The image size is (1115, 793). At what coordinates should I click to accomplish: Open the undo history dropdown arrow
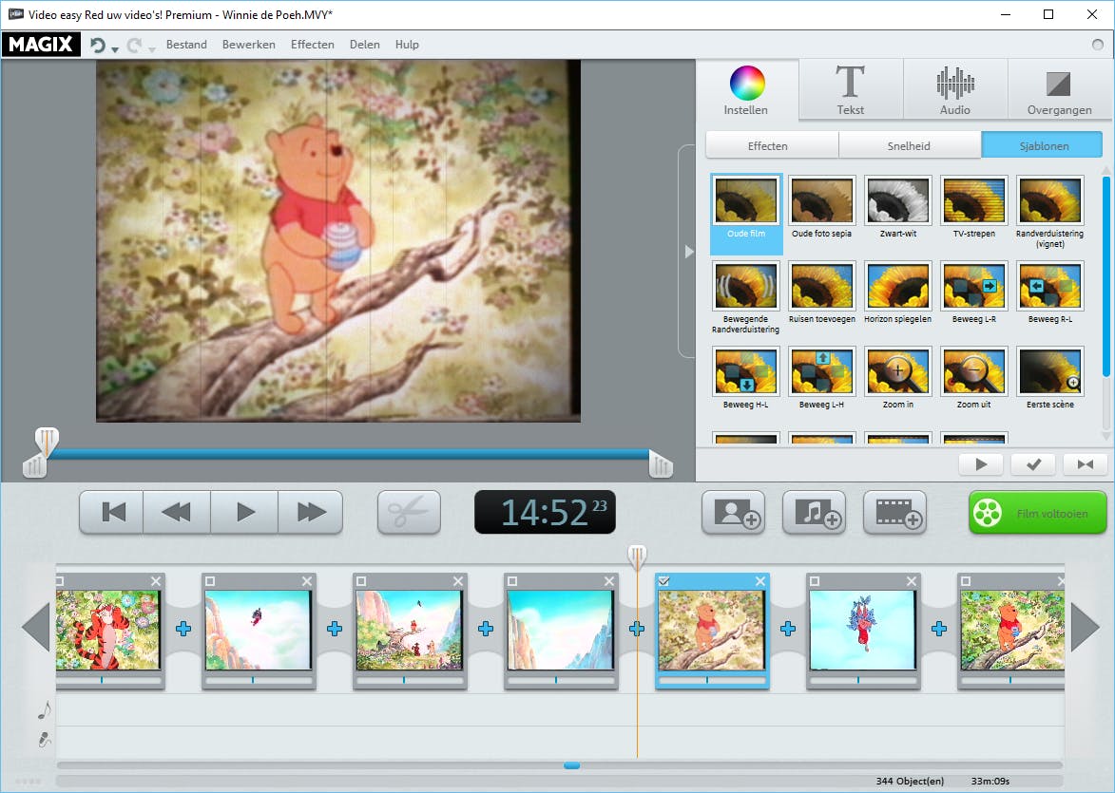tap(114, 49)
